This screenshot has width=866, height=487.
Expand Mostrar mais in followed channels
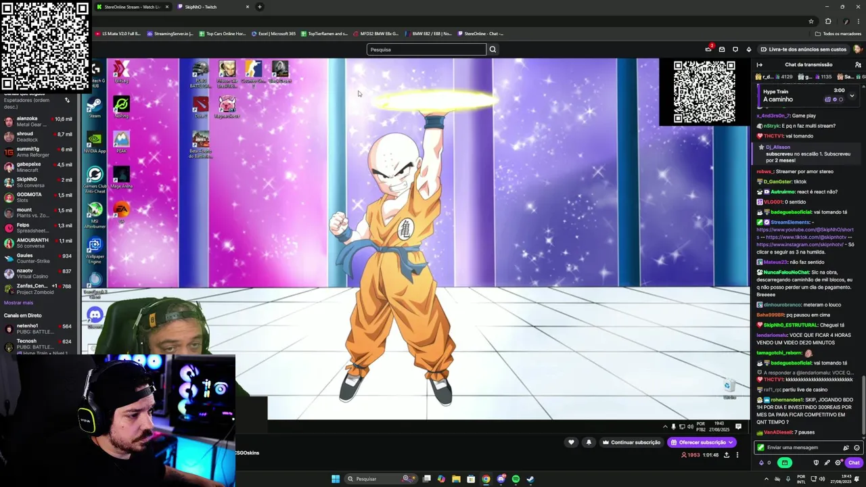[18, 303]
